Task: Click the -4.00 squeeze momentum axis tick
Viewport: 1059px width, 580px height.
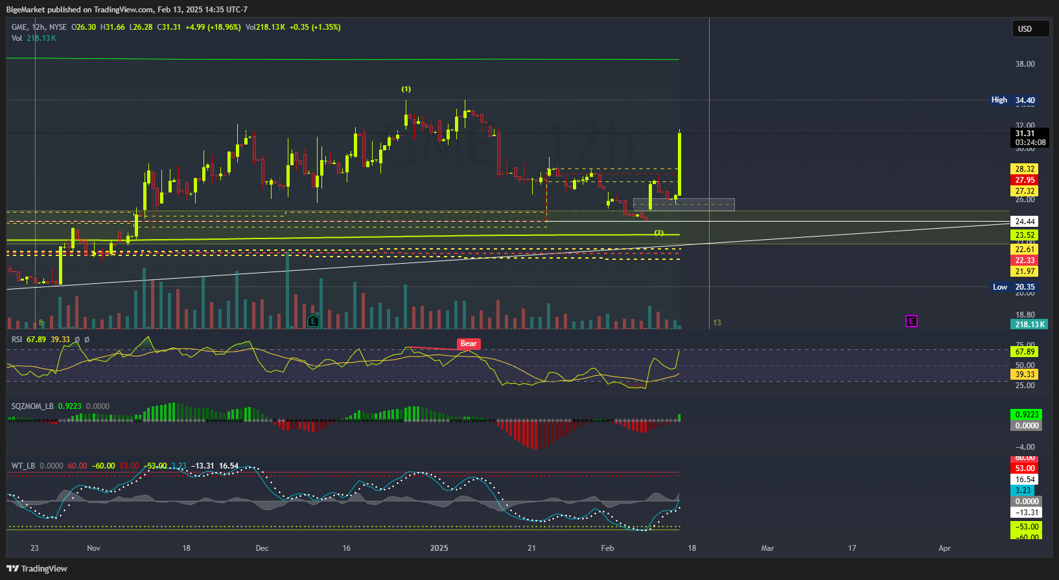Action: pyautogui.click(x=1025, y=447)
